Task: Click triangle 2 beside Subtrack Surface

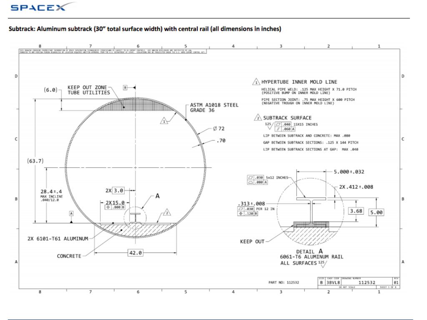Action: click(258, 117)
